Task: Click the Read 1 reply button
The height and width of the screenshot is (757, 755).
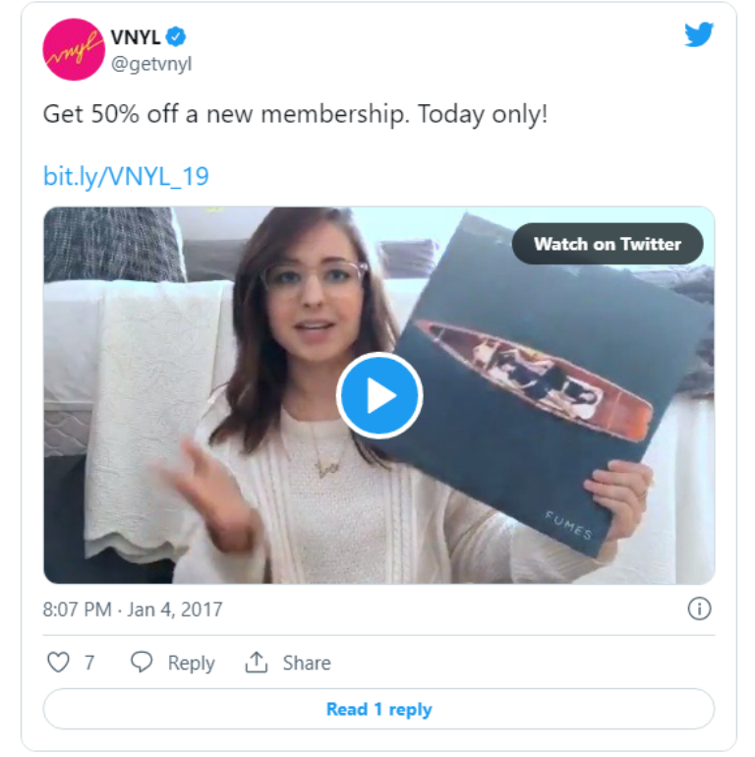Action: click(378, 709)
